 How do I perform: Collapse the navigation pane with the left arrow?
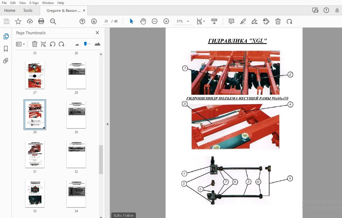click(x=107, y=124)
